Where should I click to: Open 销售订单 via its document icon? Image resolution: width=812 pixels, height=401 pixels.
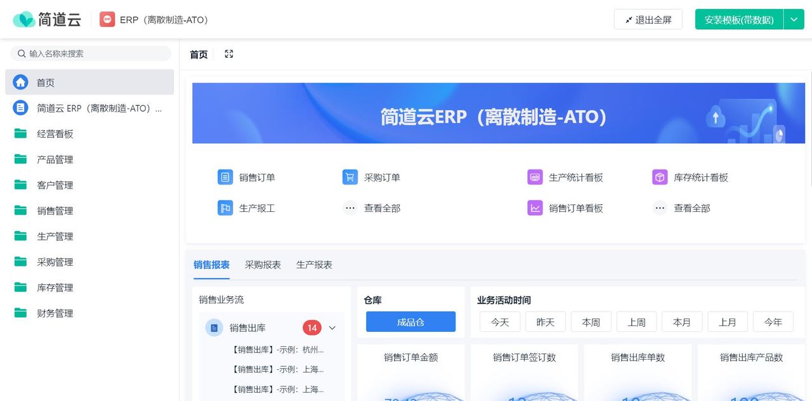pyautogui.click(x=225, y=177)
